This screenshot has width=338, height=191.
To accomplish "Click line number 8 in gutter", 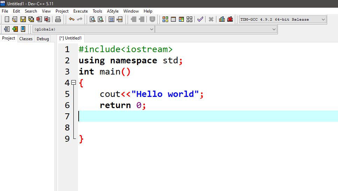I will point(67,128).
